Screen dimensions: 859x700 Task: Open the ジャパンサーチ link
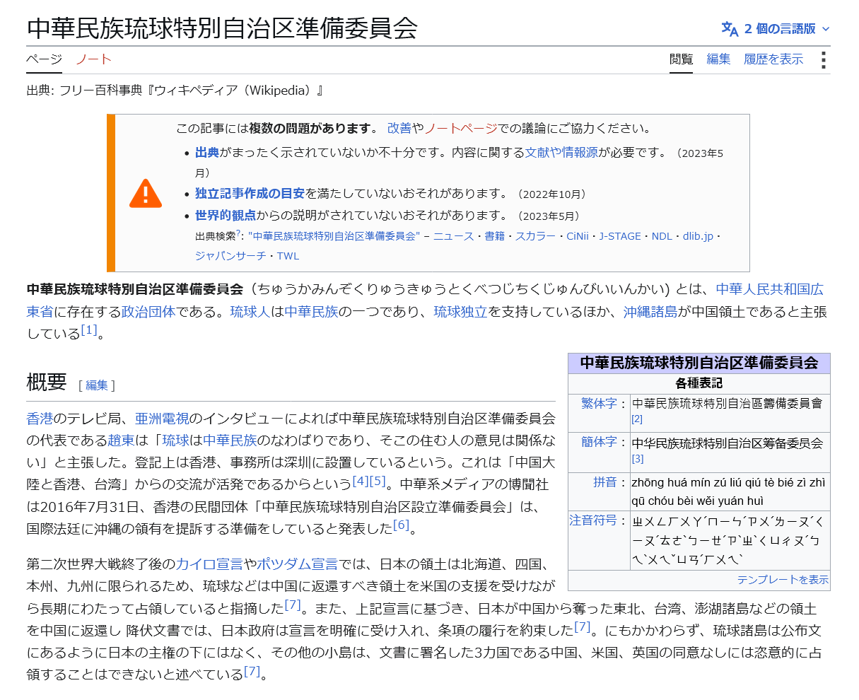pos(231,256)
